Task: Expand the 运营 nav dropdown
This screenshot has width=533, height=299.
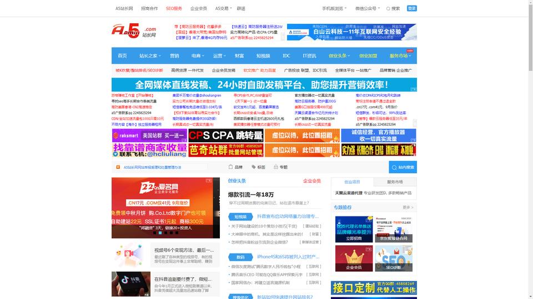Action: [219, 55]
